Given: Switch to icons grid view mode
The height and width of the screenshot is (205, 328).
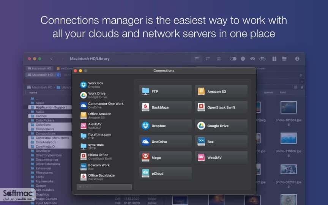Looking at the screenshot, I should click(x=219, y=59).
